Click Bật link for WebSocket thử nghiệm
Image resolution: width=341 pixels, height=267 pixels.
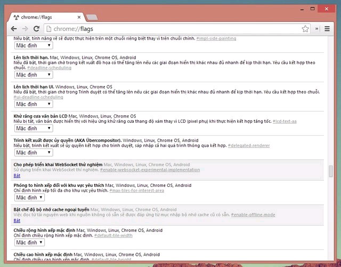point(17,176)
